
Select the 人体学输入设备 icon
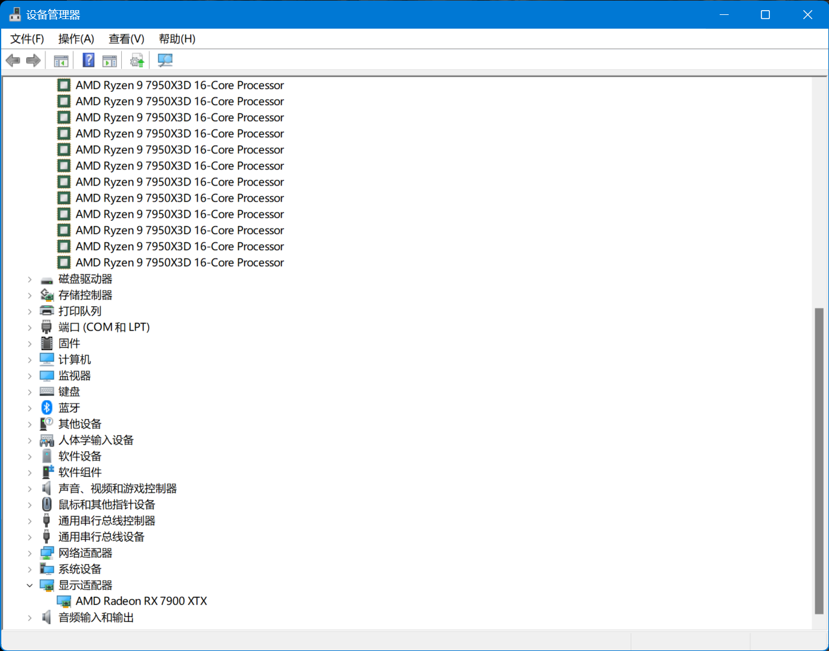[47, 440]
